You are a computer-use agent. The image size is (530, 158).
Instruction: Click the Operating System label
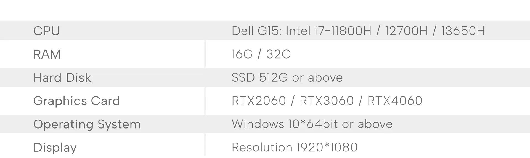[x=87, y=124]
